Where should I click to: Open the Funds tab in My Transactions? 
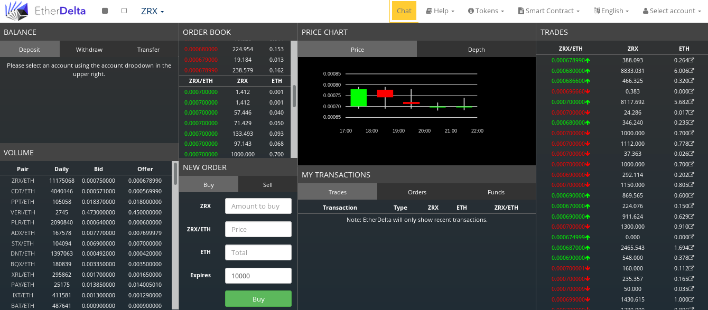pos(496,192)
